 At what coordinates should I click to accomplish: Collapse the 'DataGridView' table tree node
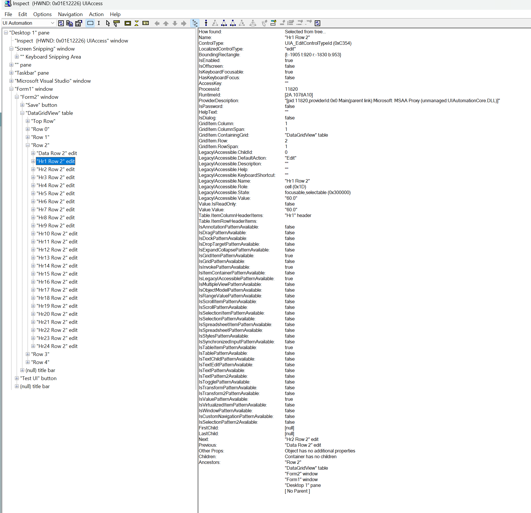click(x=22, y=113)
